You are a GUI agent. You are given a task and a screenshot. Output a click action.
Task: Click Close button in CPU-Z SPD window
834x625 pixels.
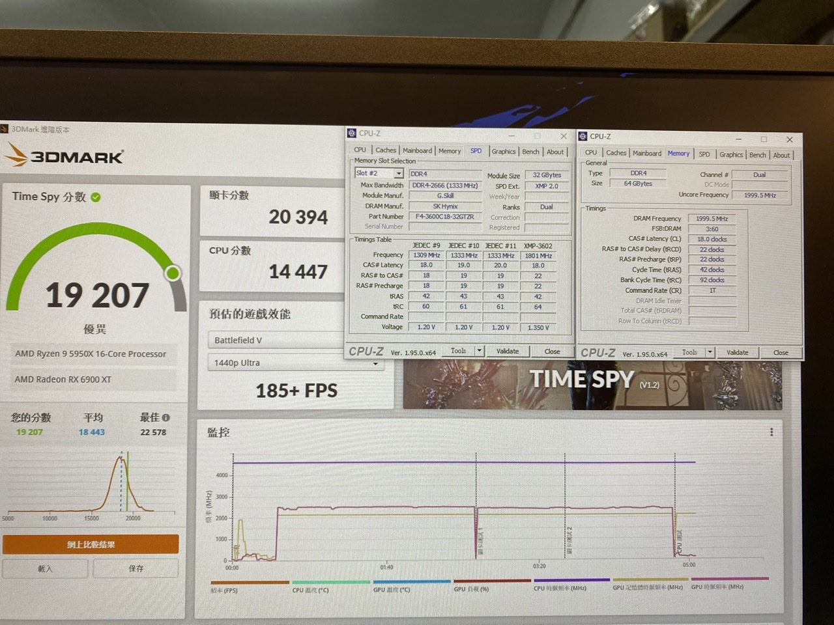pos(552,352)
